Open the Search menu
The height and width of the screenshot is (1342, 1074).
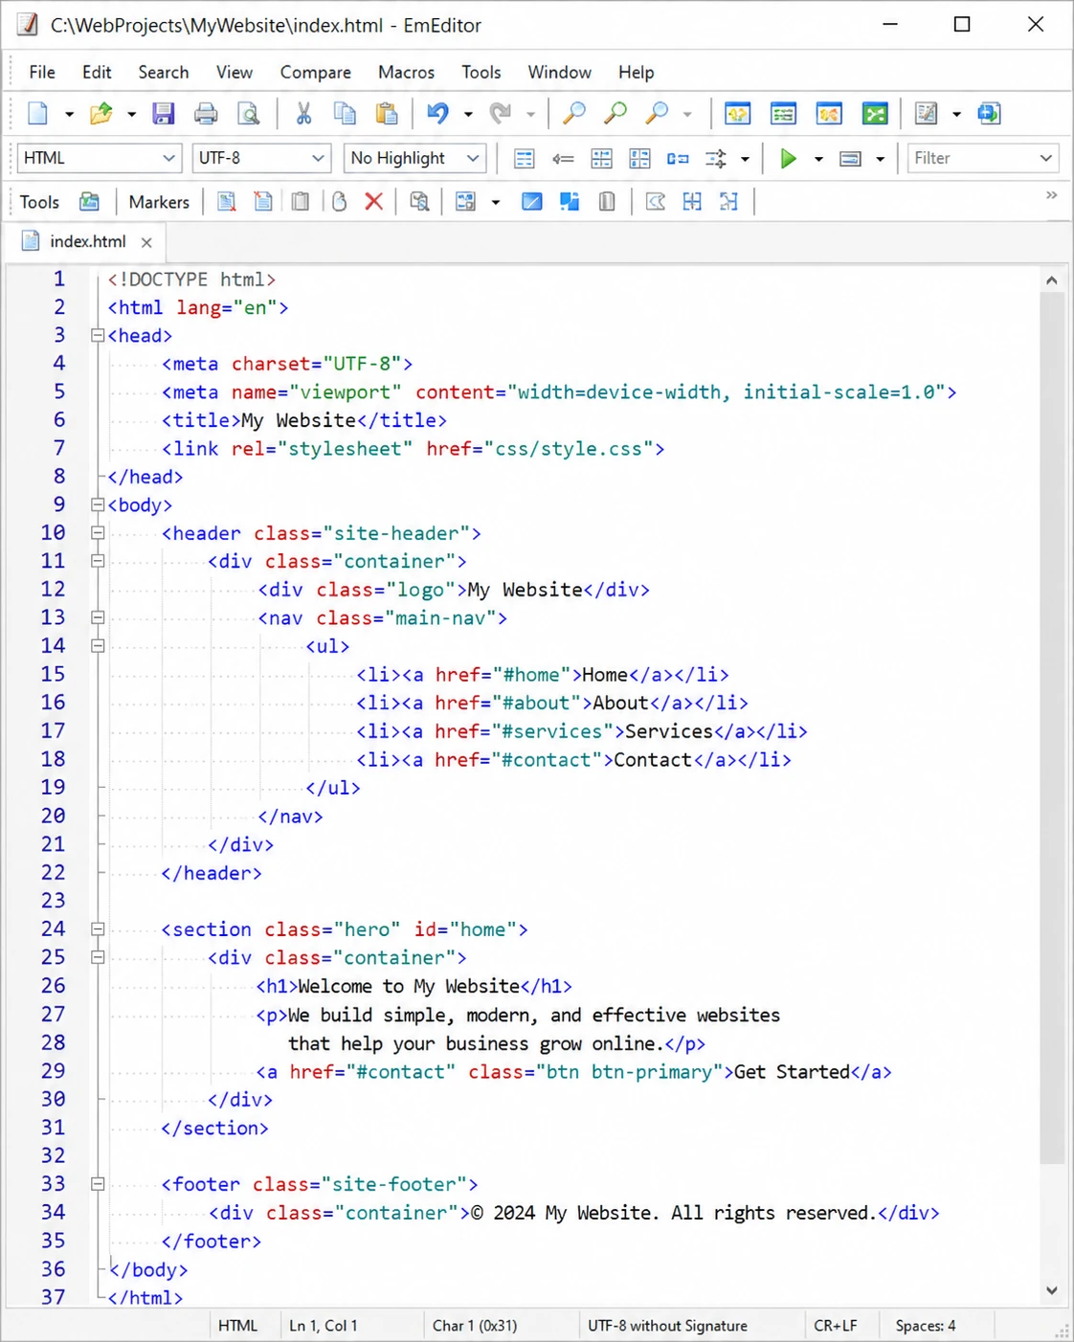point(163,73)
